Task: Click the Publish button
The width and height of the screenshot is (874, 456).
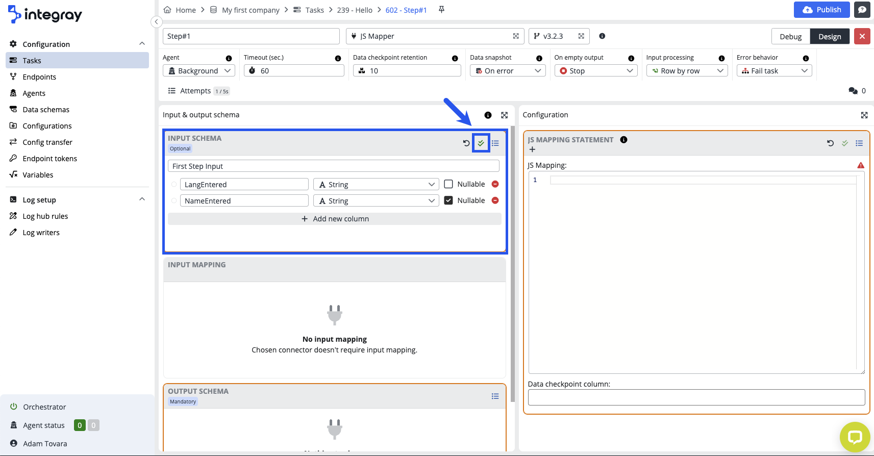Action: [821, 10]
